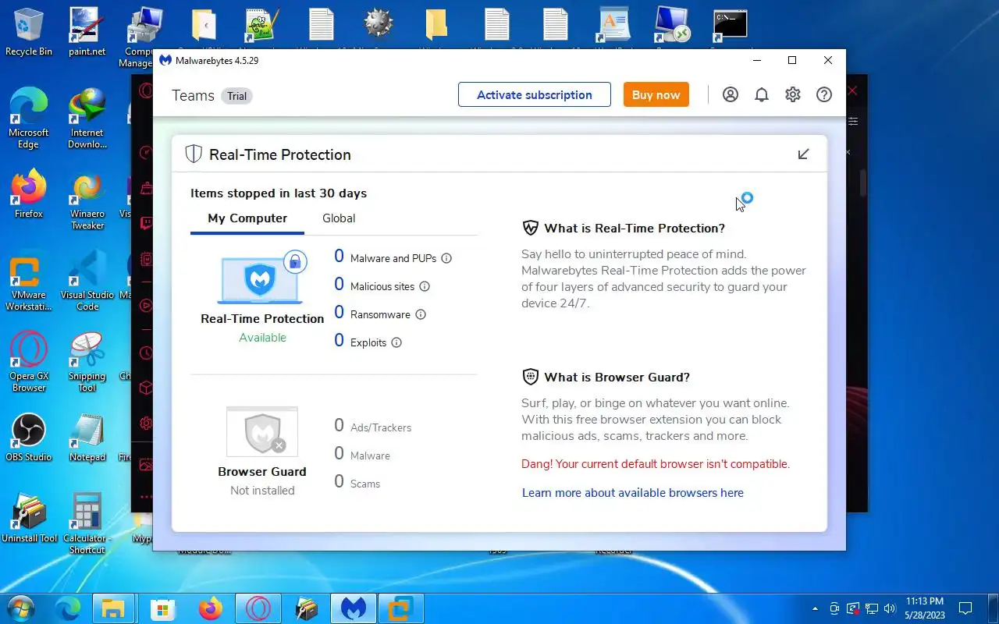The image size is (999, 624).
Task: Click the What is Real-Time Protection heading
Action: pos(635,229)
